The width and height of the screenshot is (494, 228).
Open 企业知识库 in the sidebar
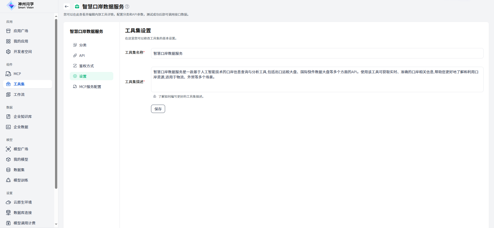click(x=23, y=117)
